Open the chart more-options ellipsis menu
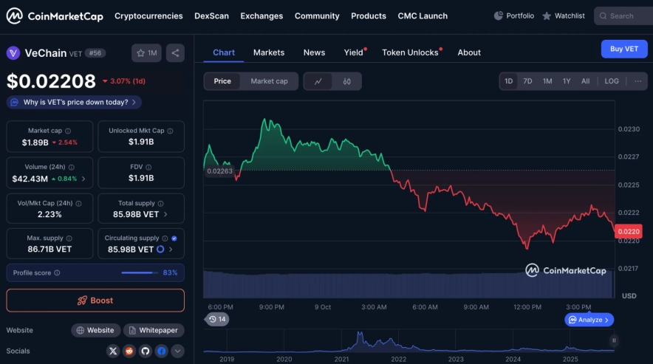The image size is (653, 364). 637,81
